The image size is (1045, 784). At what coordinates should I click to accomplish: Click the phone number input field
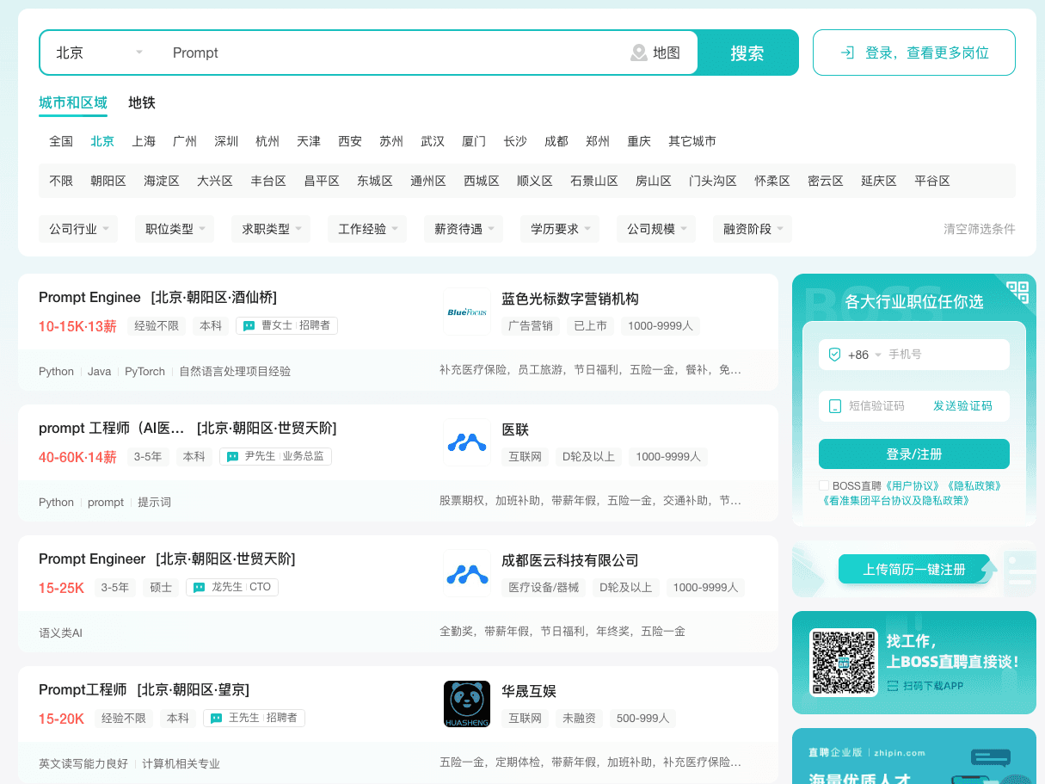coord(937,354)
